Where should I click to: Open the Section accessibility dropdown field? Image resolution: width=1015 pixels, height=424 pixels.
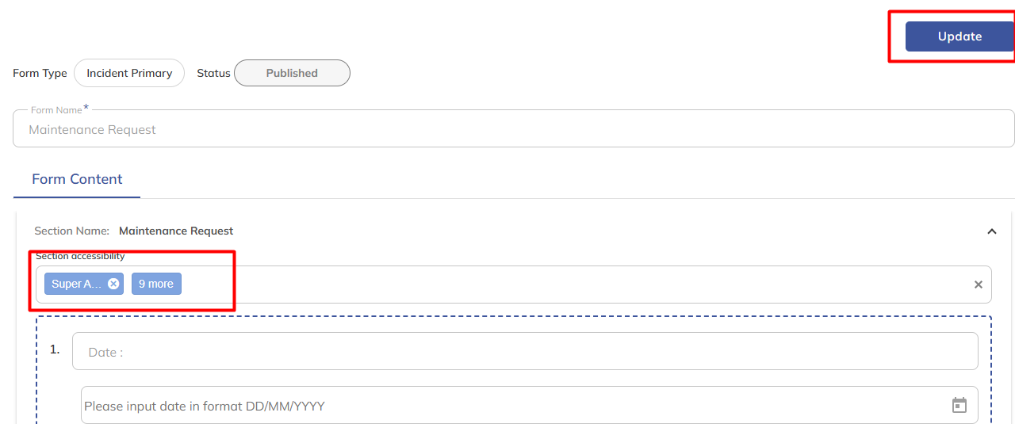555,285
